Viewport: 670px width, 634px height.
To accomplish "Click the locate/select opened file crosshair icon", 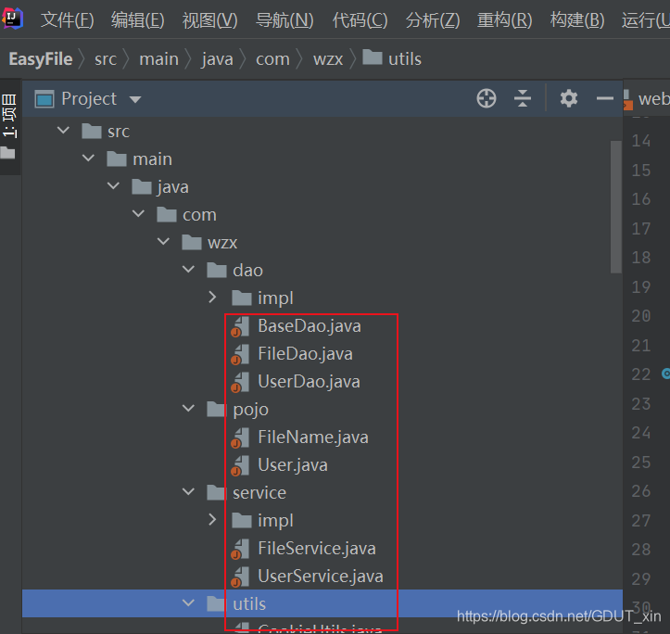I will point(487,99).
